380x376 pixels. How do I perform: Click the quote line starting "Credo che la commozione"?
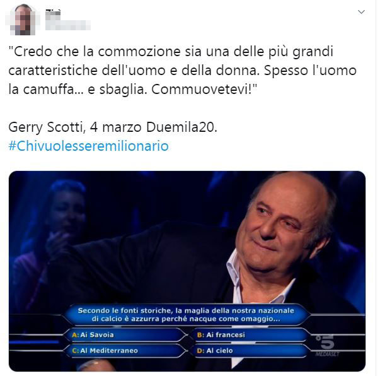pyautogui.click(x=171, y=52)
